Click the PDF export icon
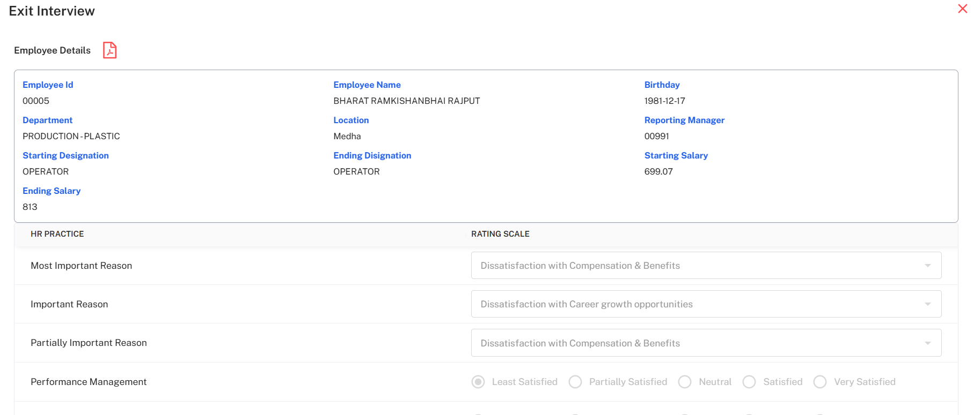Image resolution: width=974 pixels, height=415 pixels. (109, 50)
